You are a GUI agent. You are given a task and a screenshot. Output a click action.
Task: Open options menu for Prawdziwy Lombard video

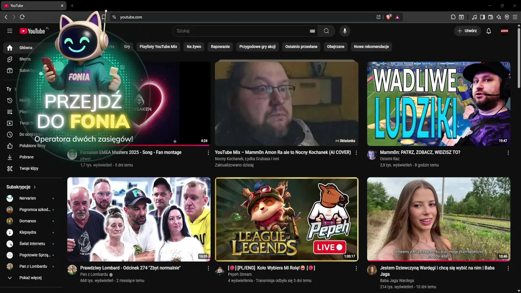tap(208, 268)
